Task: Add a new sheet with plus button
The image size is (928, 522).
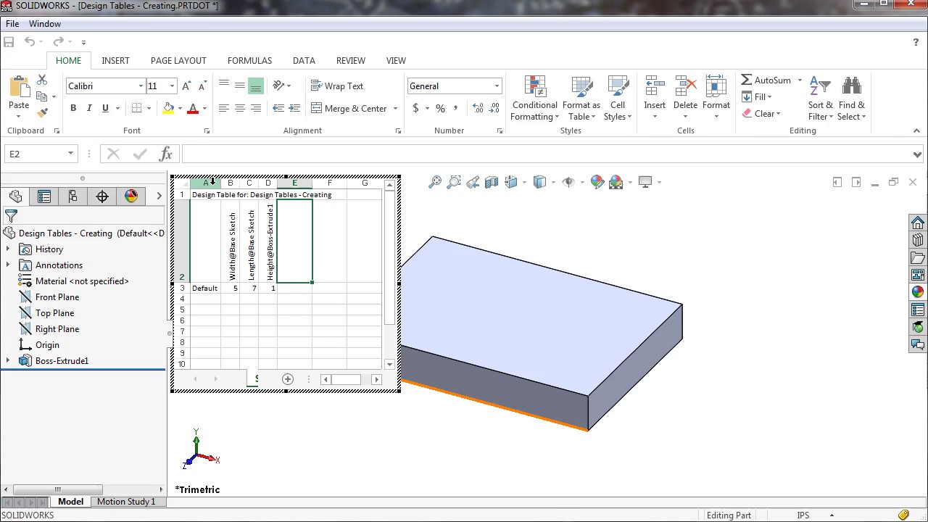Action: pyautogui.click(x=288, y=379)
